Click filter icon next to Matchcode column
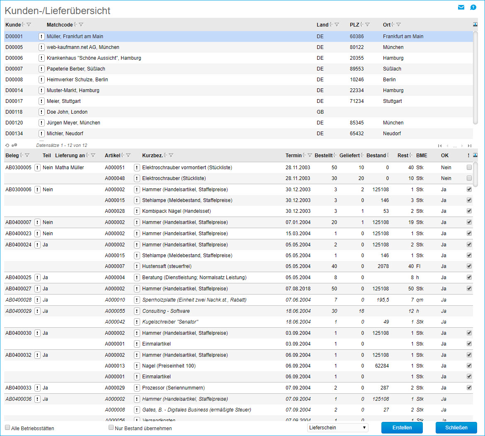 click(x=81, y=25)
